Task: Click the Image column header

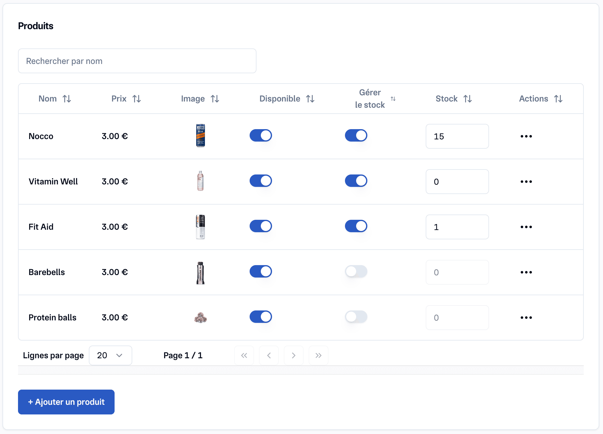Action: click(193, 99)
